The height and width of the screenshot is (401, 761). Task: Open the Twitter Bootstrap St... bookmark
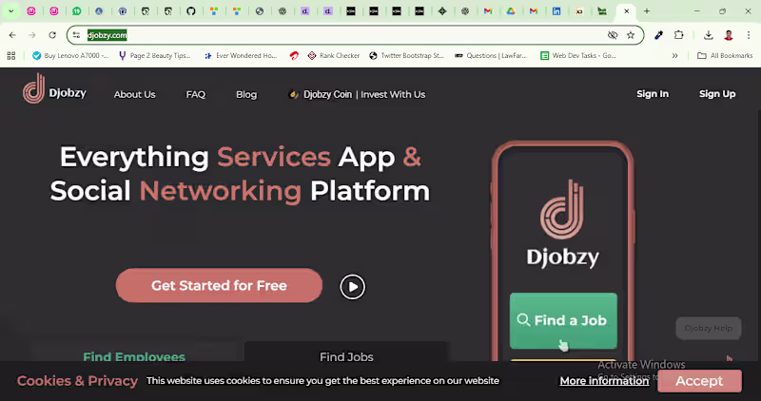(x=407, y=56)
